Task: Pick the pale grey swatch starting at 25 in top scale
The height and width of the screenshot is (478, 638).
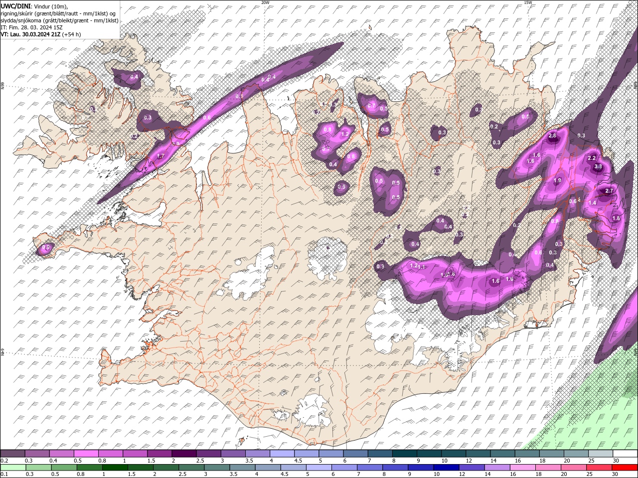Action: coord(601,454)
